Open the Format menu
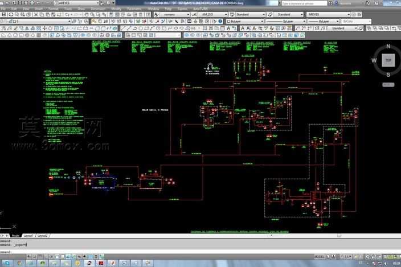The height and width of the screenshot is (267, 401). click(x=54, y=9)
